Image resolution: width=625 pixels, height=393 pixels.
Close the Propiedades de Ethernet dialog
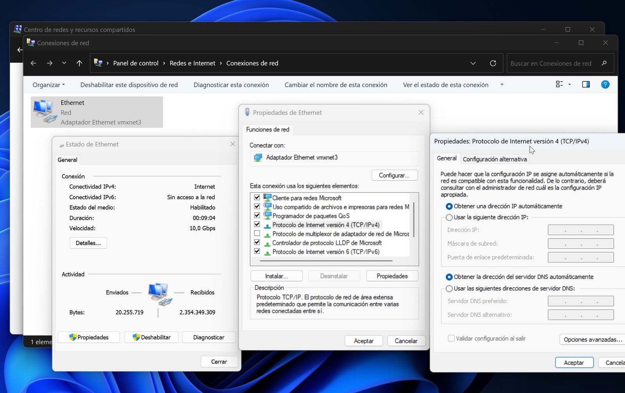421,112
